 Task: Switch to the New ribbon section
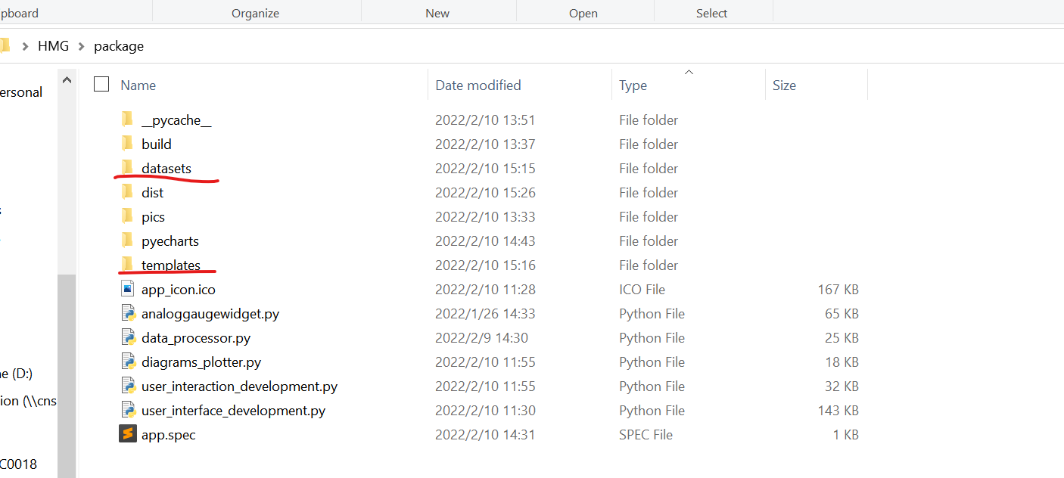click(437, 13)
